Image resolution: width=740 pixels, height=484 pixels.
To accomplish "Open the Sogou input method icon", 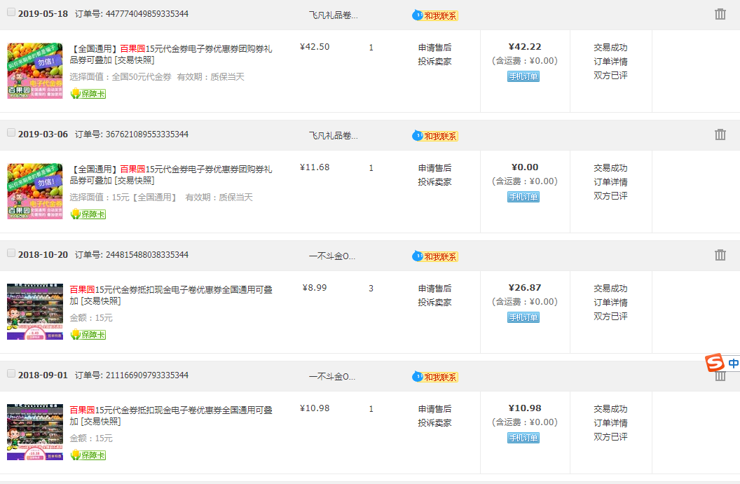I will (714, 364).
